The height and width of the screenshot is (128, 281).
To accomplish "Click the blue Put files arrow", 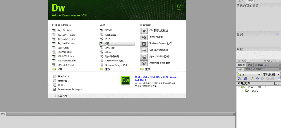I will [257, 79].
